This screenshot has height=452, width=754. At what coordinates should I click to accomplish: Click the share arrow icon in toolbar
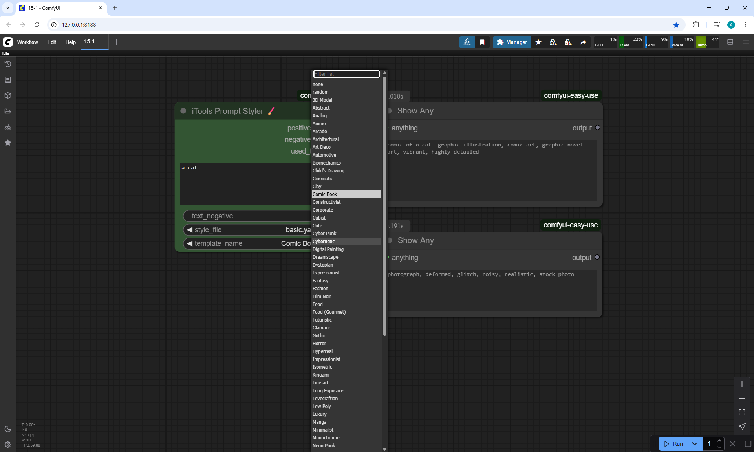(583, 42)
